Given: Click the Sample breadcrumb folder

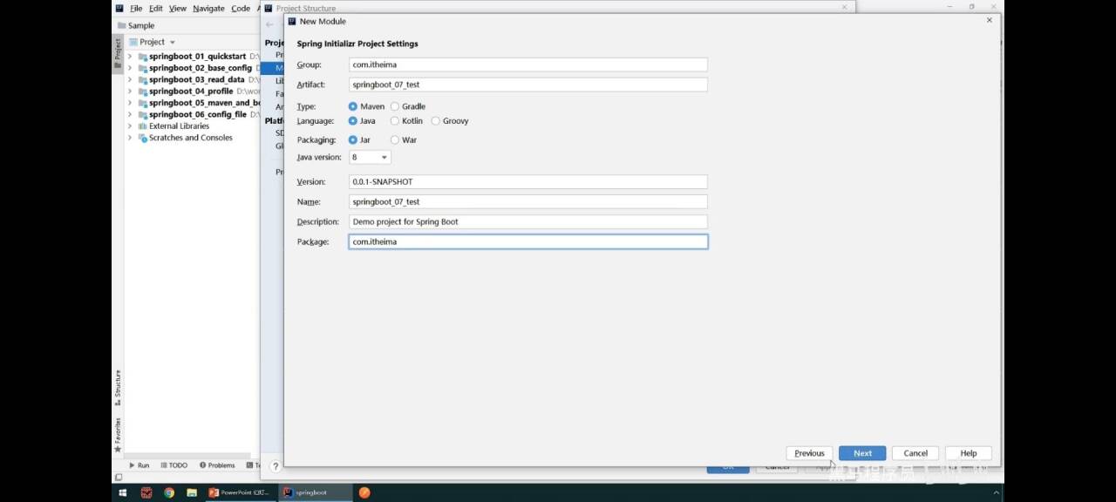Looking at the screenshot, I should pyautogui.click(x=135, y=25).
